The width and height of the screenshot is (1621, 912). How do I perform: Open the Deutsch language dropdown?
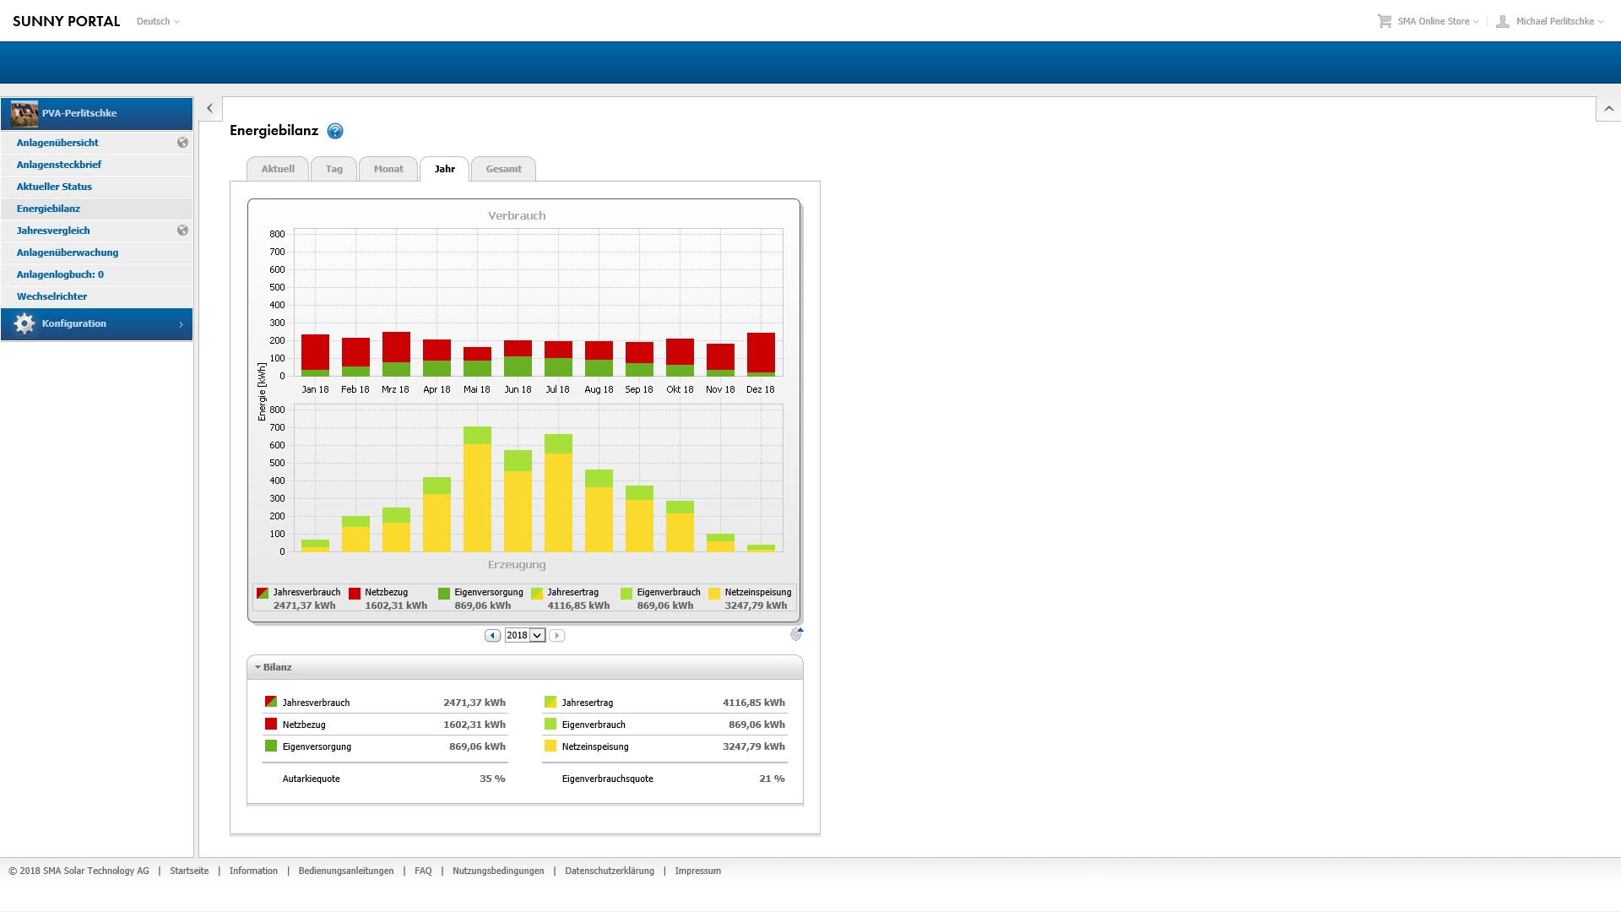pos(158,21)
